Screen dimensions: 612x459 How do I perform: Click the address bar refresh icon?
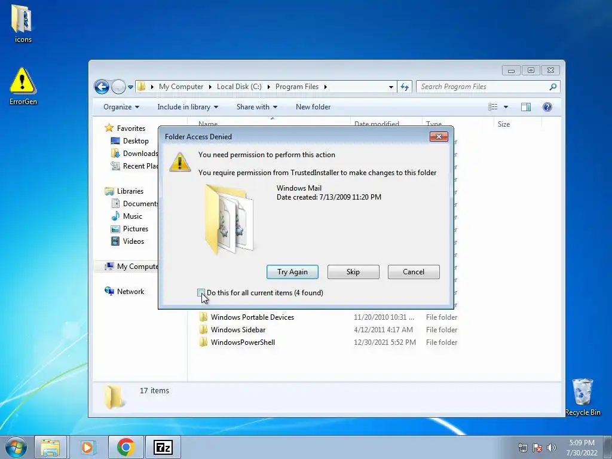click(x=405, y=87)
